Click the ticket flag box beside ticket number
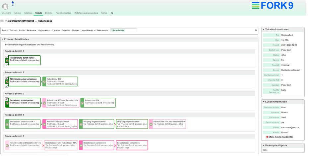Screen dimensions: 309x158 tap(2, 21)
